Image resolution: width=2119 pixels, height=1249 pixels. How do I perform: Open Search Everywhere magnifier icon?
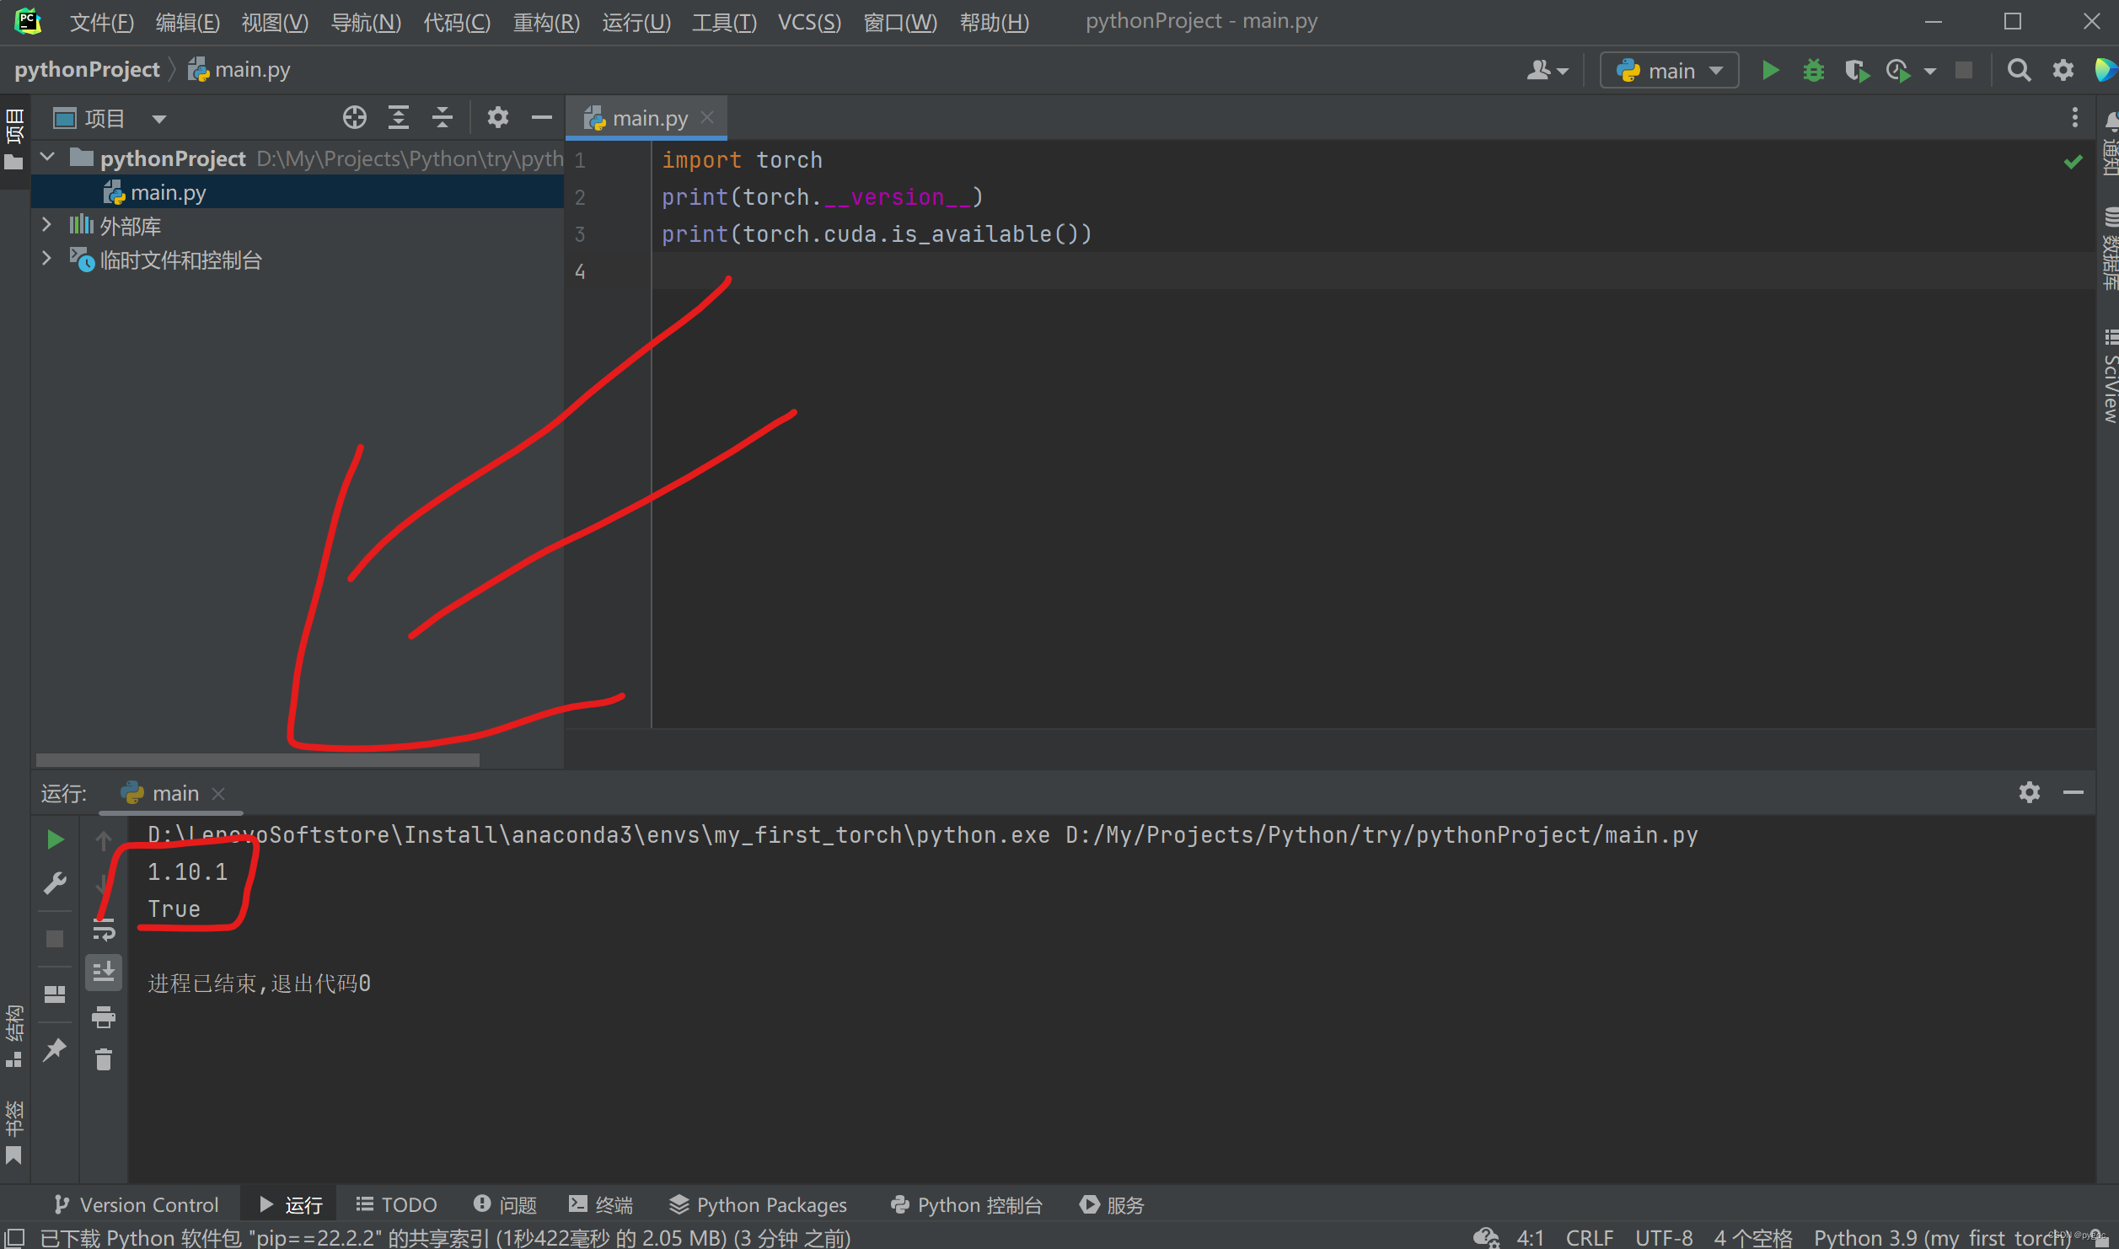2019,70
